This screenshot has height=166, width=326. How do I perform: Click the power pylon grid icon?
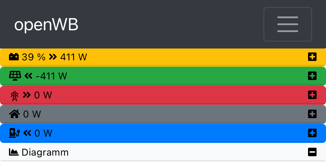[x=14, y=95]
